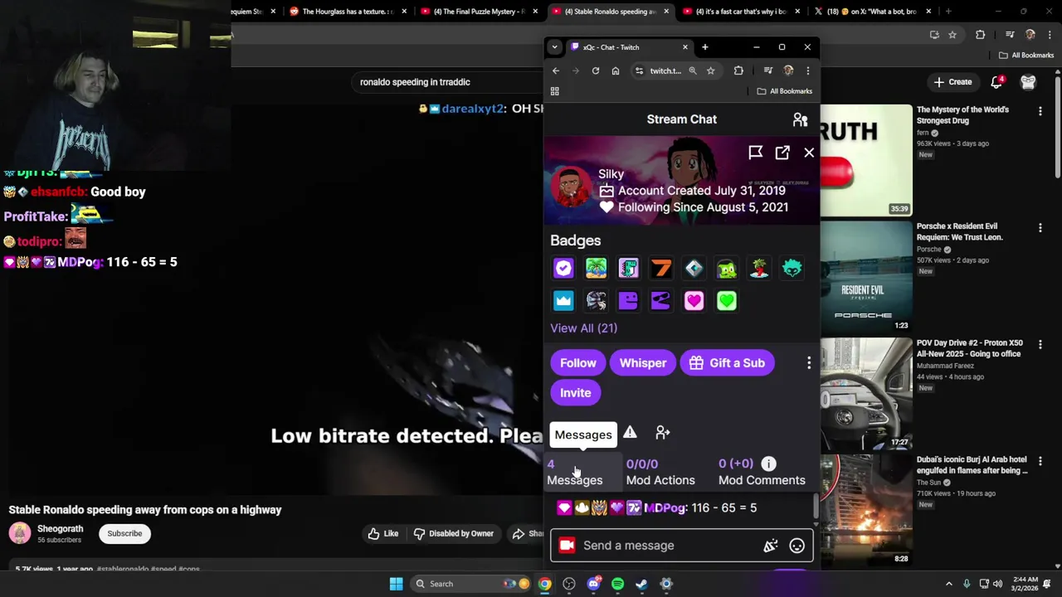Follow the user Silky
This screenshot has height=597, width=1062.
(577, 363)
